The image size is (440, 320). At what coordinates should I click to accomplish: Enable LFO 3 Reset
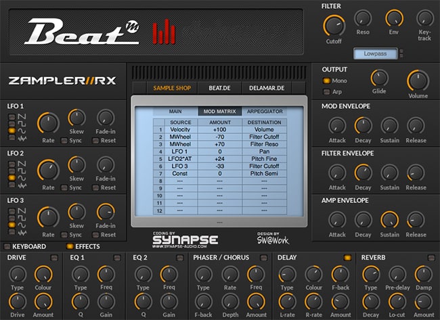click(x=95, y=235)
